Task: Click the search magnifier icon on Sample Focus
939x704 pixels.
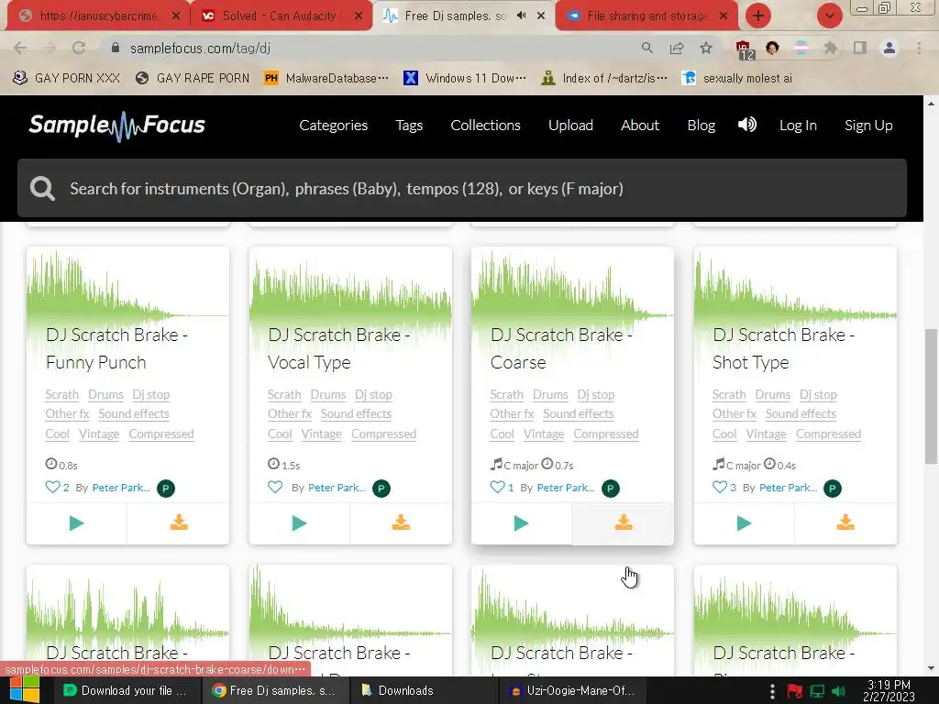Action: pyautogui.click(x=42, y=189)
